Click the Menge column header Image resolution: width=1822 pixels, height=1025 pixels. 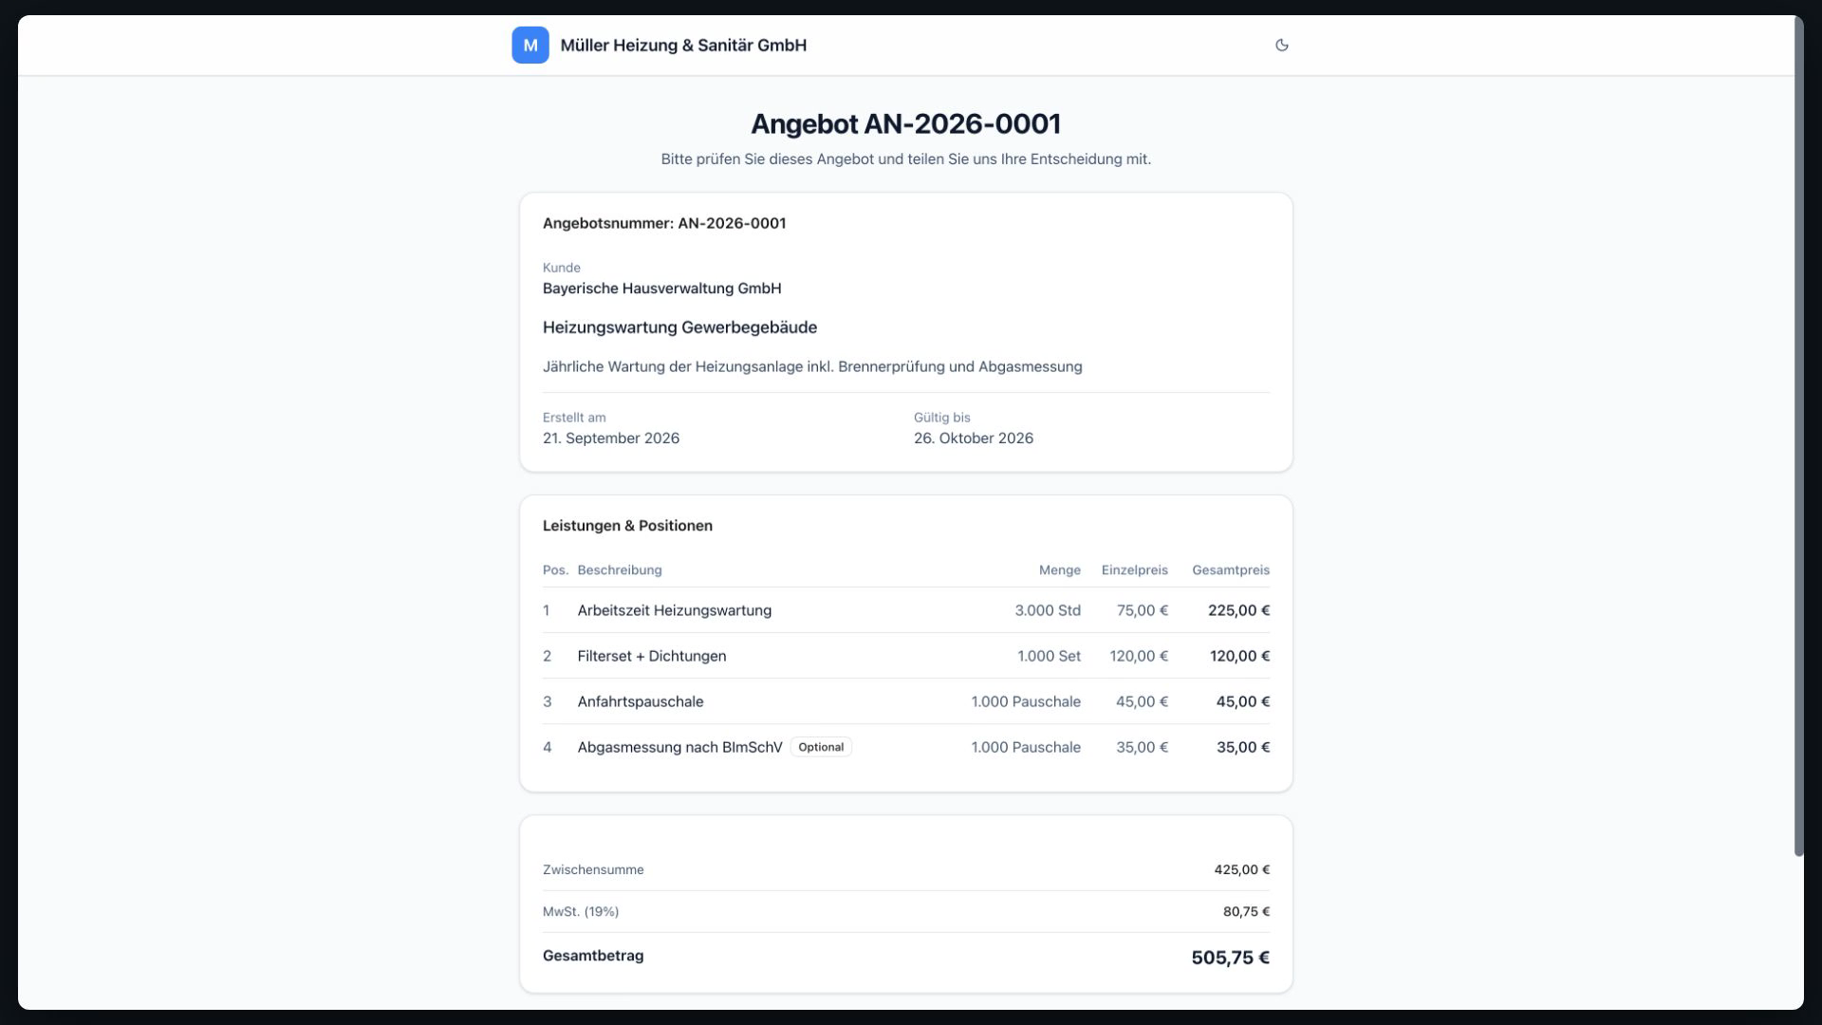click(1059, 570)
